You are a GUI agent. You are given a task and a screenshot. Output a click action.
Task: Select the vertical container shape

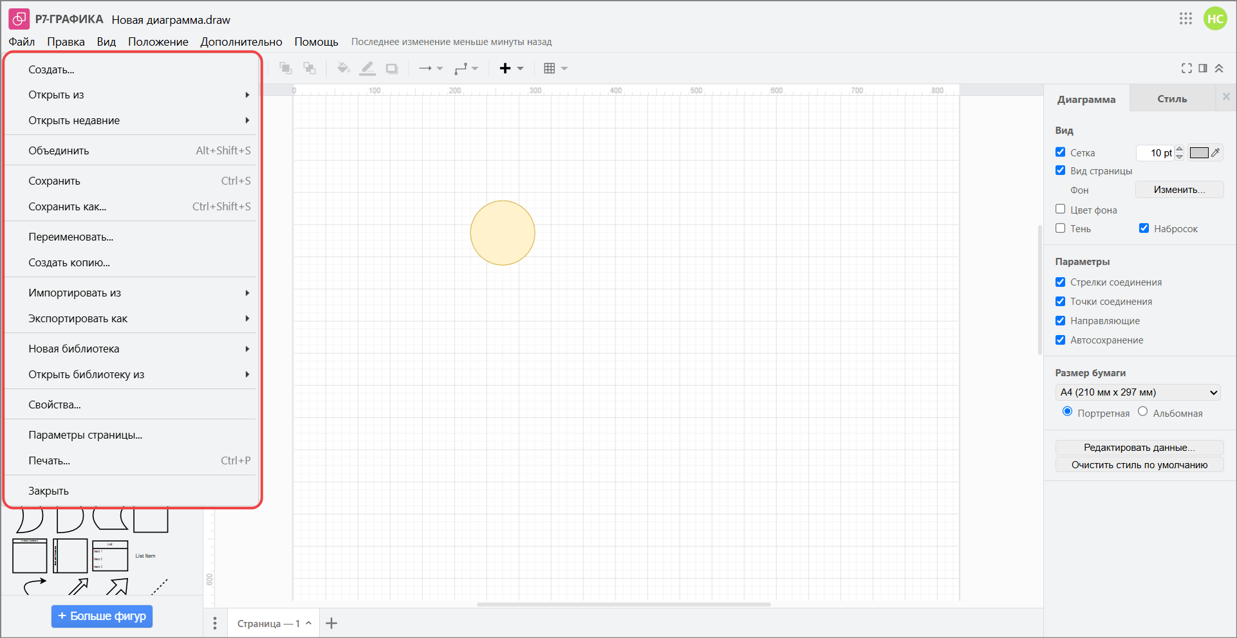(70, 556)
